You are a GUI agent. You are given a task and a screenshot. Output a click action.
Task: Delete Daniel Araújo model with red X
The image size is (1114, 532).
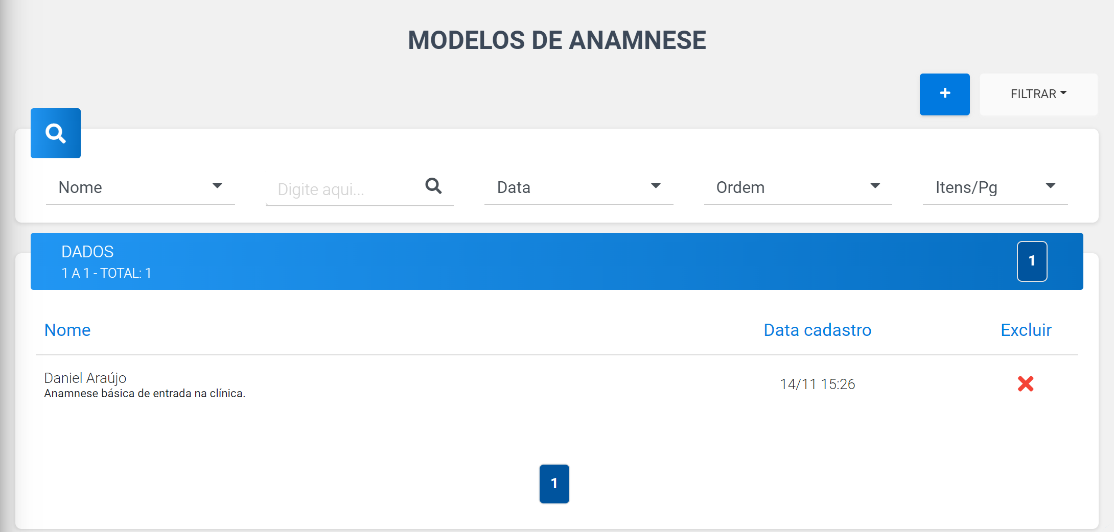tap(1025, 383)
